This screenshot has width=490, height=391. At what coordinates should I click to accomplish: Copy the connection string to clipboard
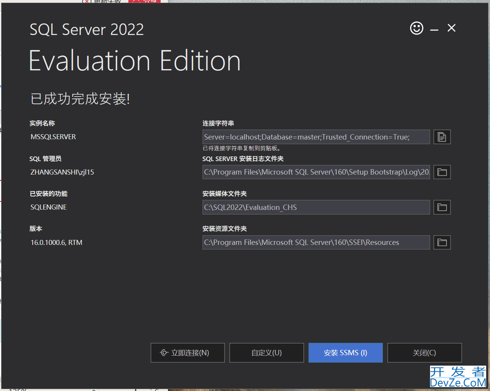point(442,137)
